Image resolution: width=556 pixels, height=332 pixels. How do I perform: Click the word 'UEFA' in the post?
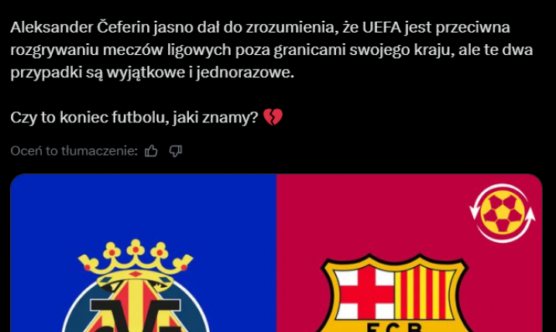(382, 27)
